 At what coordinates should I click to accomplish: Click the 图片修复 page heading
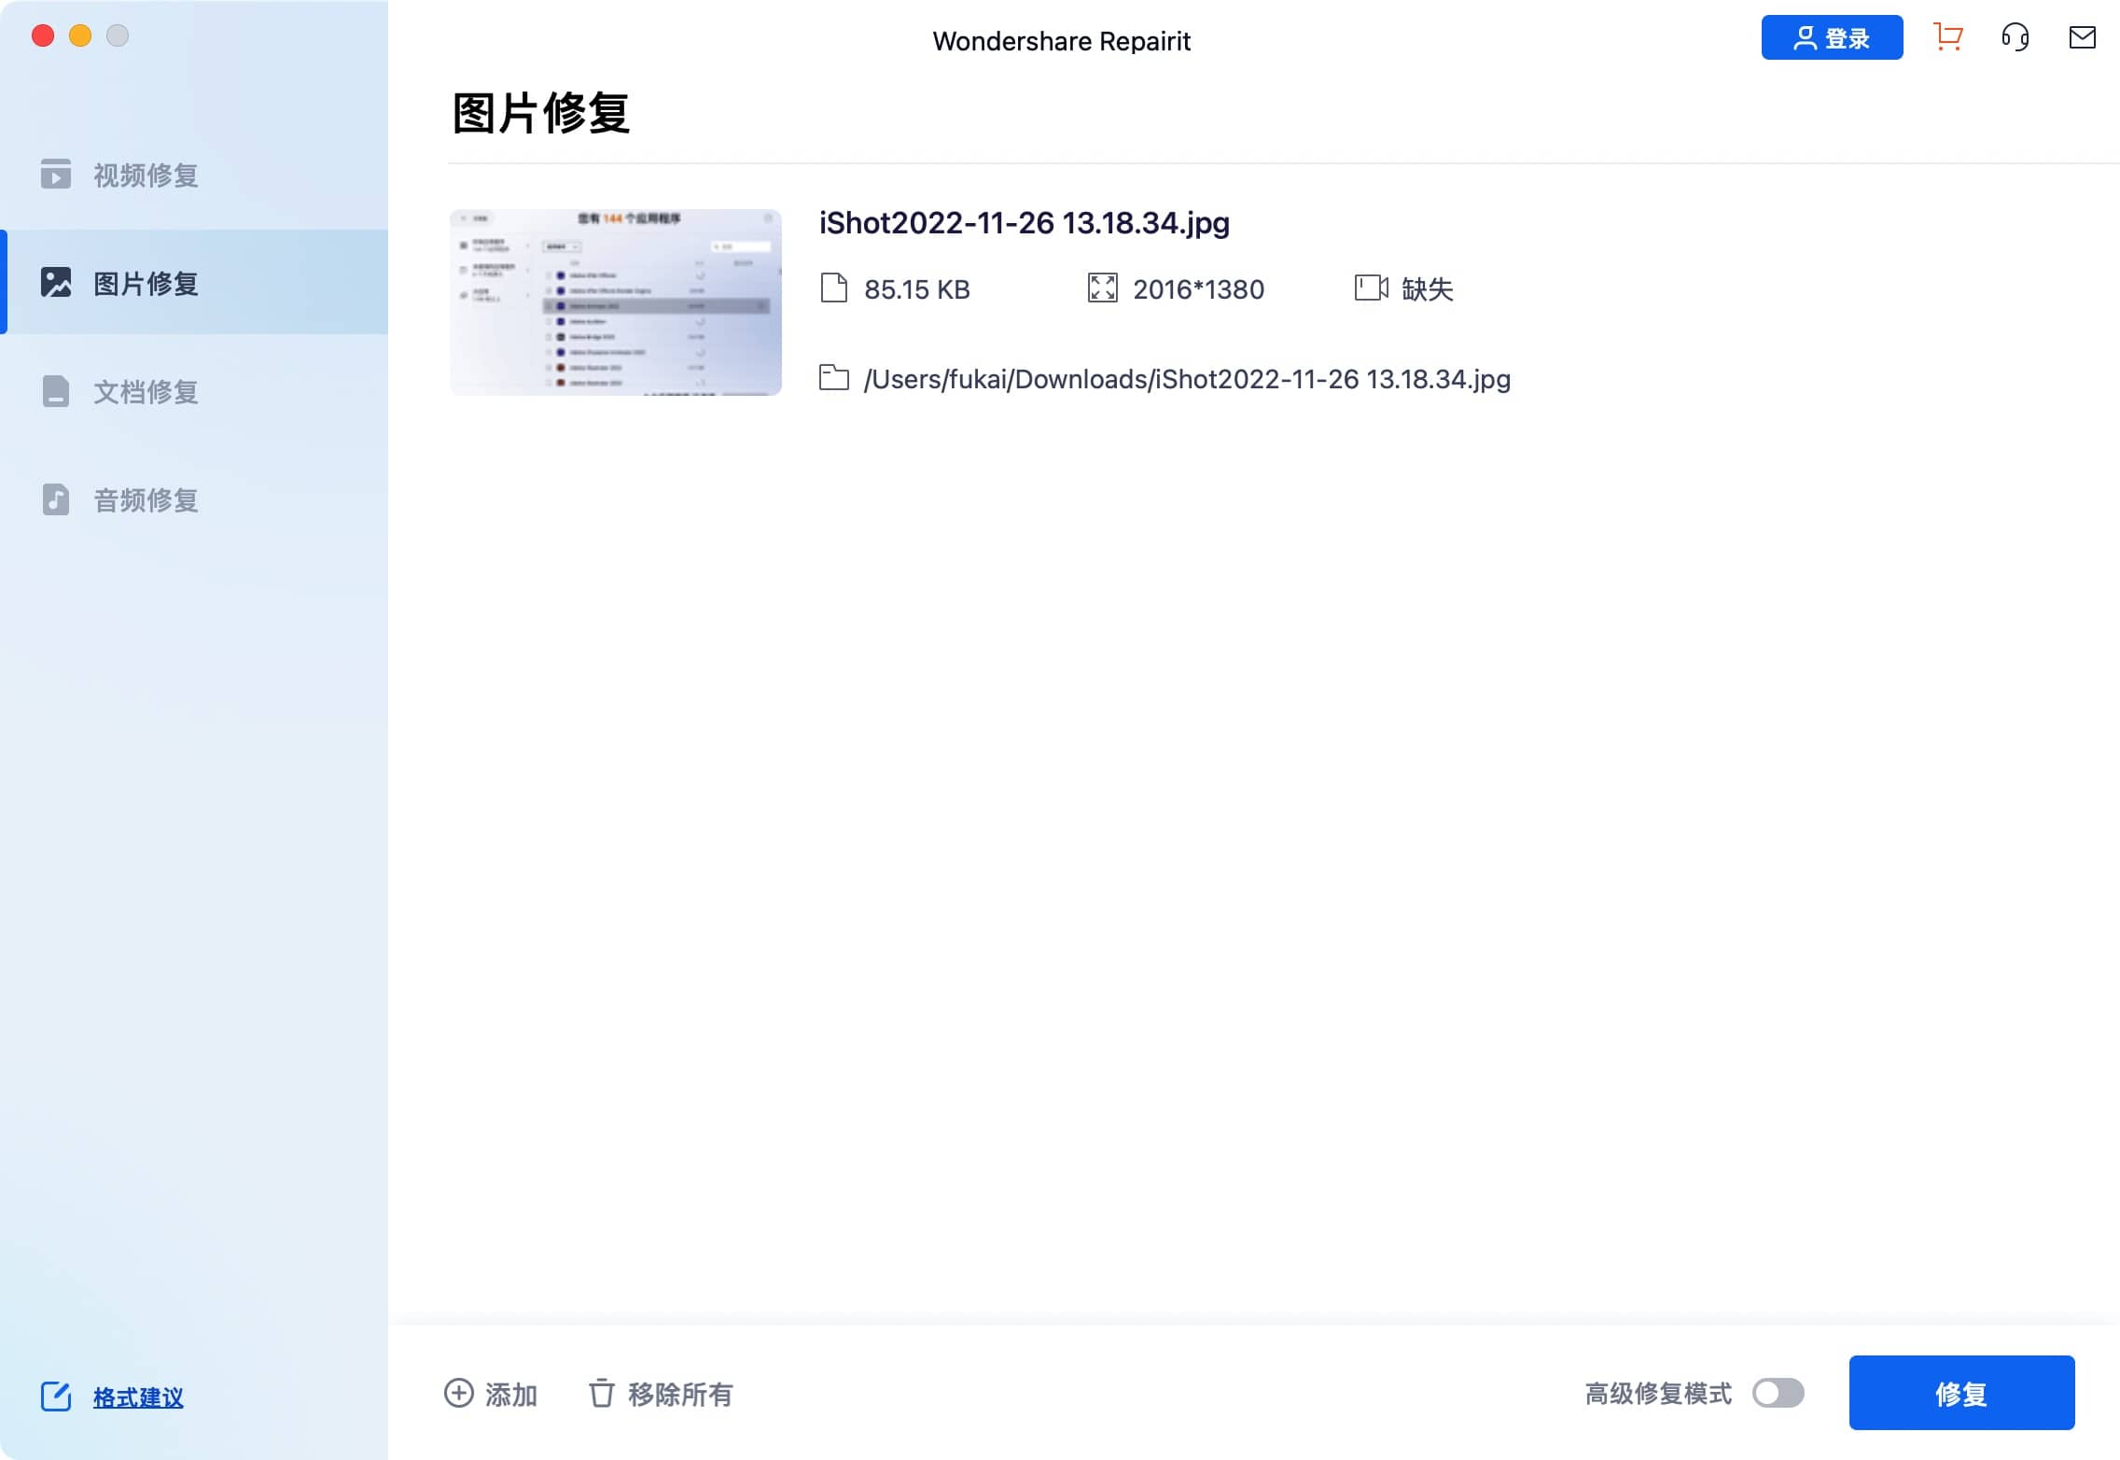540,114
